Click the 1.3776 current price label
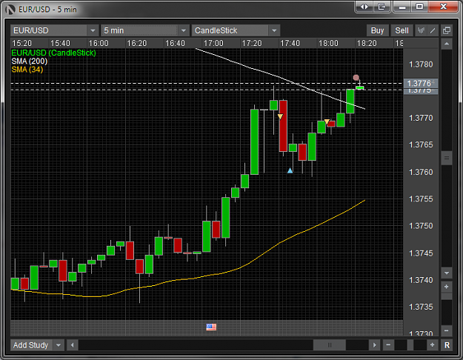This screenshot has height=360, width=463. pyautogui.click(x=421, y=83)
